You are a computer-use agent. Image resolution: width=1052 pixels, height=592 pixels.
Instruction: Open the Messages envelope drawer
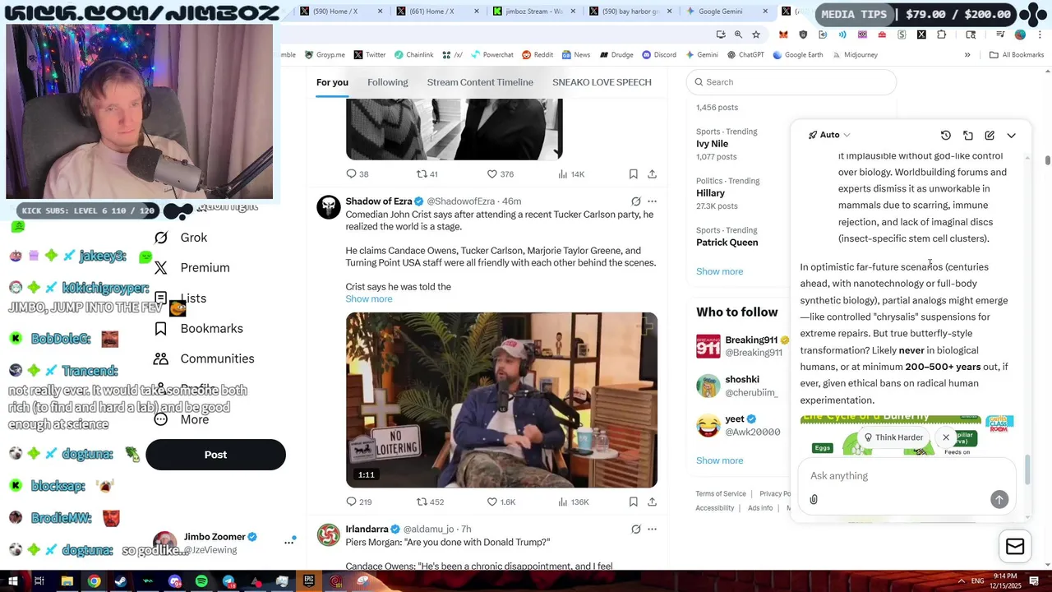[1015, 547]
